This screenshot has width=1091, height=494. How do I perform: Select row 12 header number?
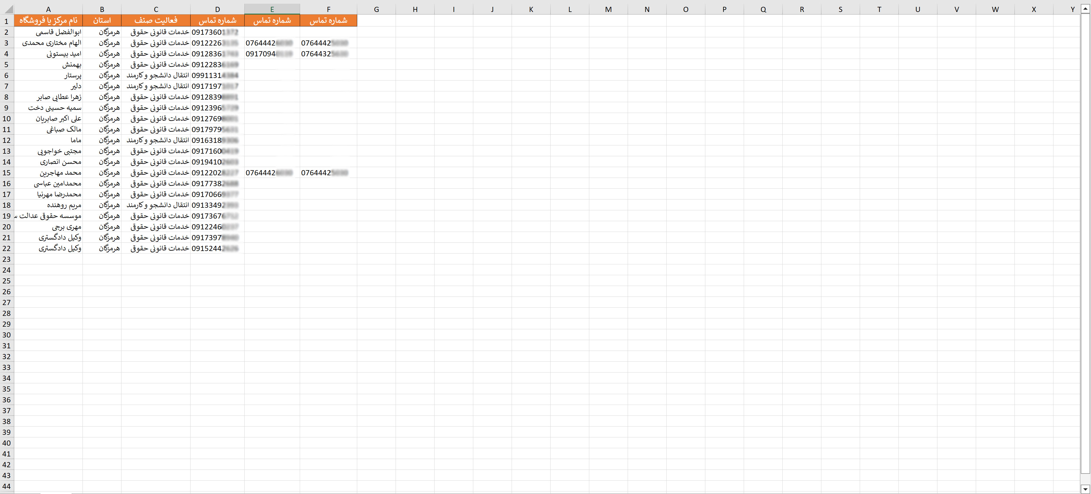tap(7, 140)
